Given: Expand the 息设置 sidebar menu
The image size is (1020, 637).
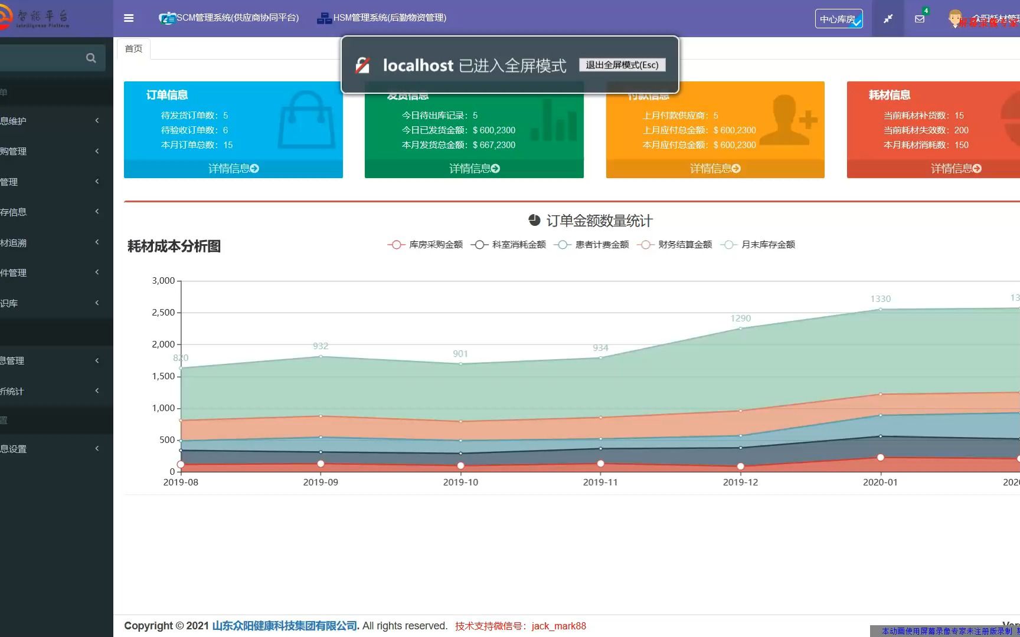Looking at the screenshot, I should pyautogui.click(x=56, y=449).
